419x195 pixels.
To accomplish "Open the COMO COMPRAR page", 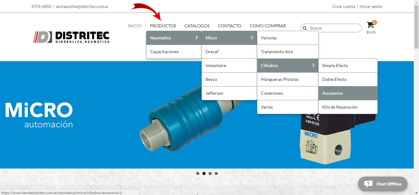I will [268, 26].
